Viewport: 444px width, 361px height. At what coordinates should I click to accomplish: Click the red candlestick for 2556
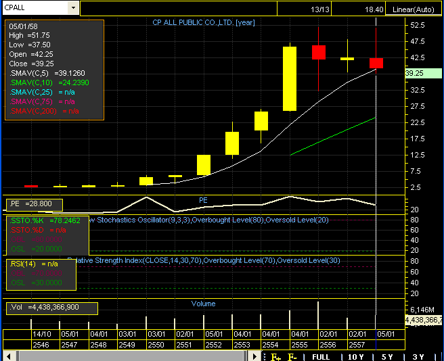(319, 52)
